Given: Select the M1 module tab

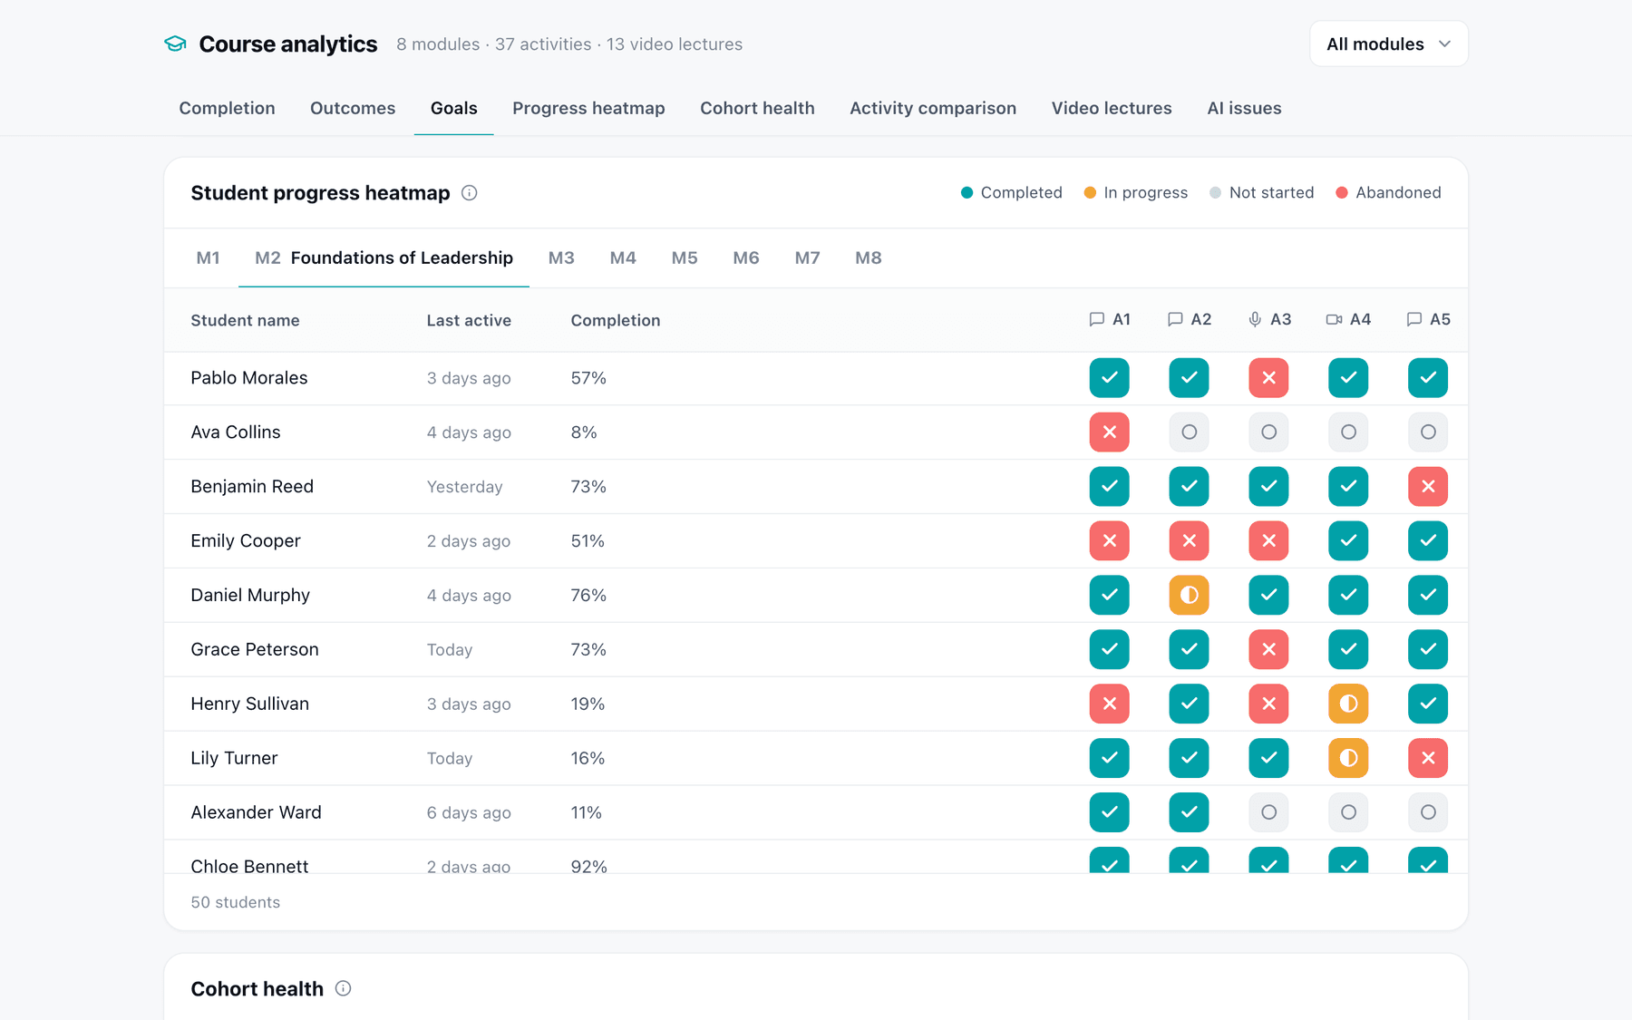Looking at the screenshot, I should pos(208,257).
